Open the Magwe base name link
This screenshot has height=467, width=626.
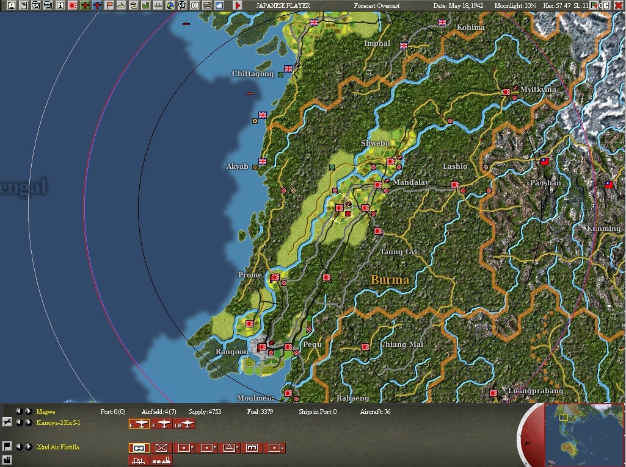click(x=46, y=412)
